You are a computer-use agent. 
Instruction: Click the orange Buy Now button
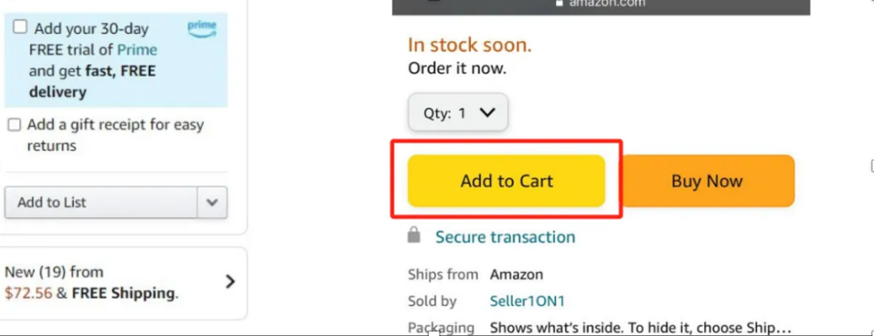tap(706, 181)
